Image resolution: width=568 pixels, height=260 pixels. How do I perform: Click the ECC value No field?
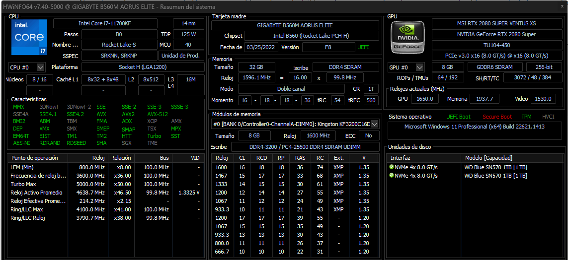pyautogui.click(x=369, y=135)
